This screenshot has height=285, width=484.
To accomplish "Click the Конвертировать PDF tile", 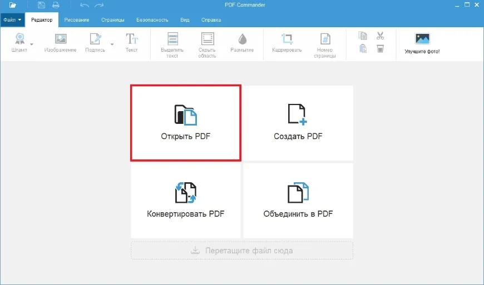I will click(185, 201).
